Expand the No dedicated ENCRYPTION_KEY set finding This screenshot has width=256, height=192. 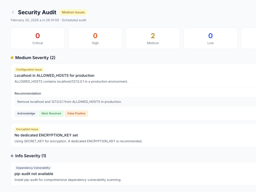46,135
